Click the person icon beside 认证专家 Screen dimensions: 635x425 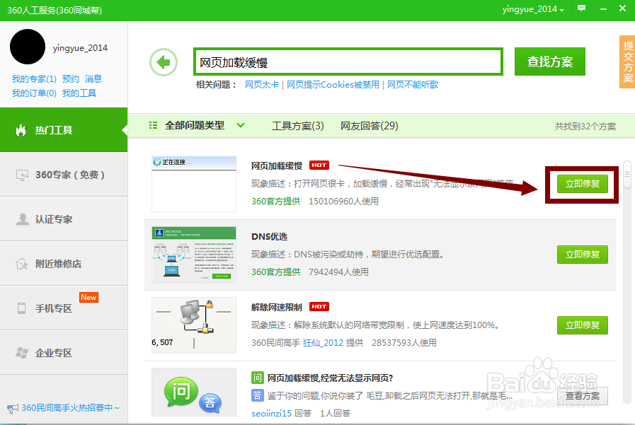22,219
